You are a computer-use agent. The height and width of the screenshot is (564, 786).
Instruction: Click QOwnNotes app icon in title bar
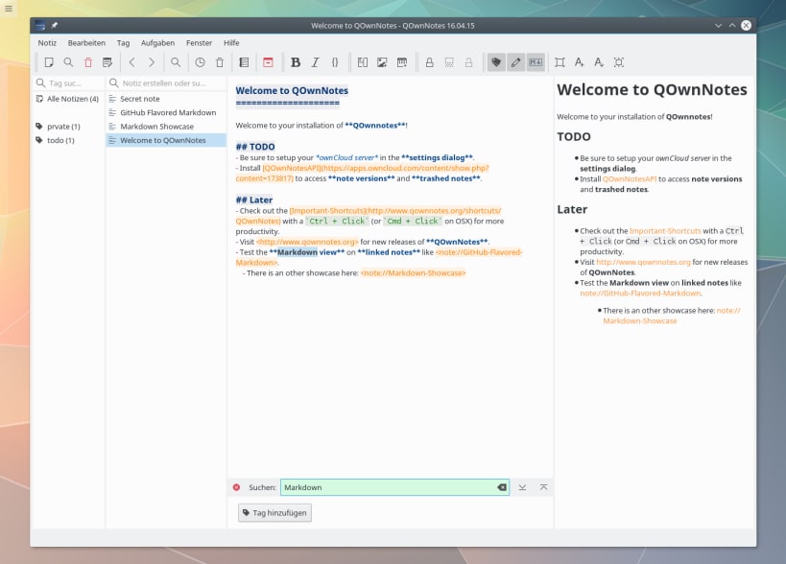click(x=40, y=25)
